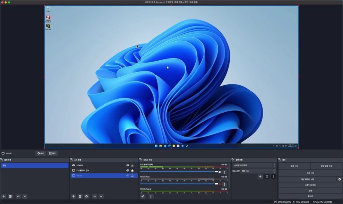Move the selected source down
The height and width of the screenshot is (204, 343).
point(101,196)
